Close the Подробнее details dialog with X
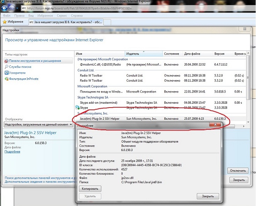This screenshot has width=256, height=206. (x=215, y=125)
